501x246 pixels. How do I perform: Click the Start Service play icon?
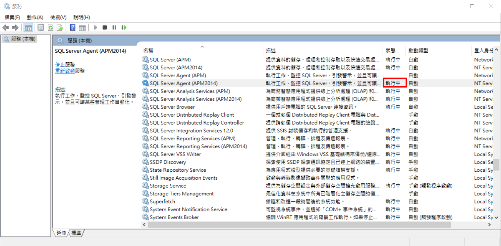(x=95, y=28)
